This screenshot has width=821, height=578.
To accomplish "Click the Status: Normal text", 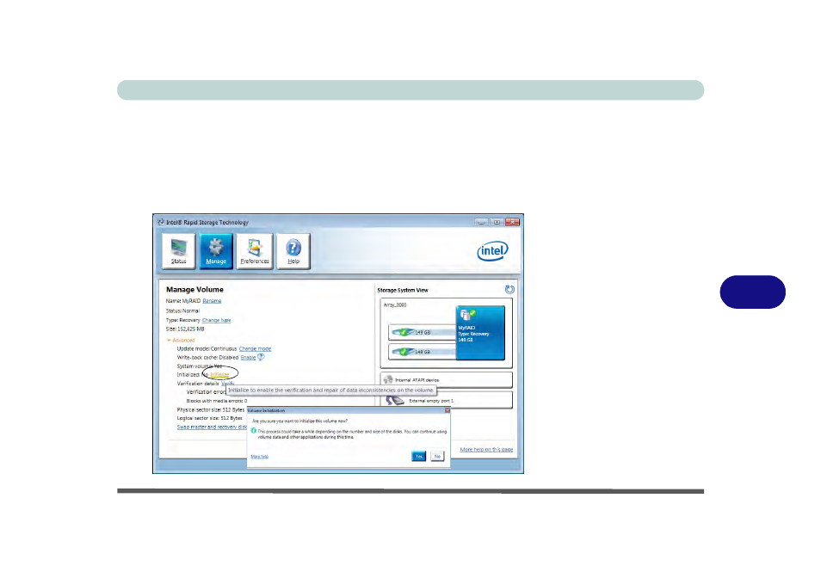I will (182, 311).
